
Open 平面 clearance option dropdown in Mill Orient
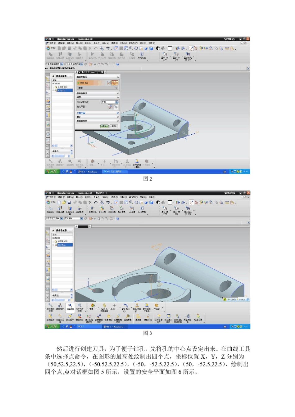(117, 102)
